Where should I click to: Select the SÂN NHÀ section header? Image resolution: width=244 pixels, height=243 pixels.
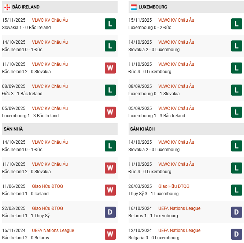click(x=14, y=129)
